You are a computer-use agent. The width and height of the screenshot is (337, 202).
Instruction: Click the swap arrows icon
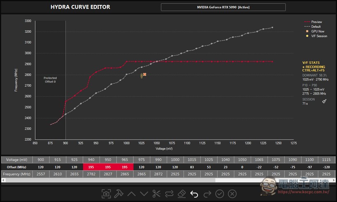point(169,194)
